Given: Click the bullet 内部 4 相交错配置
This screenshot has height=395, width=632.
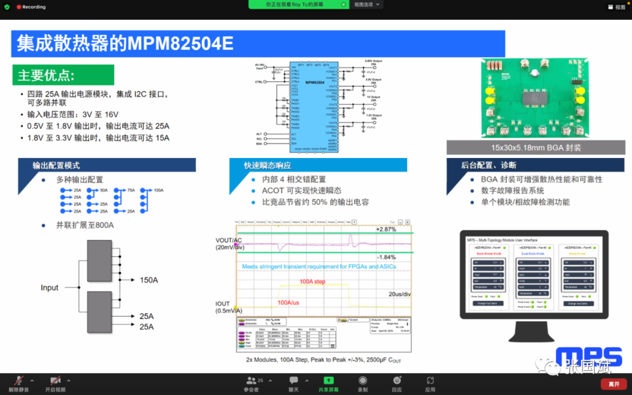Looking at the screenshot, I should tap(294, 180).
